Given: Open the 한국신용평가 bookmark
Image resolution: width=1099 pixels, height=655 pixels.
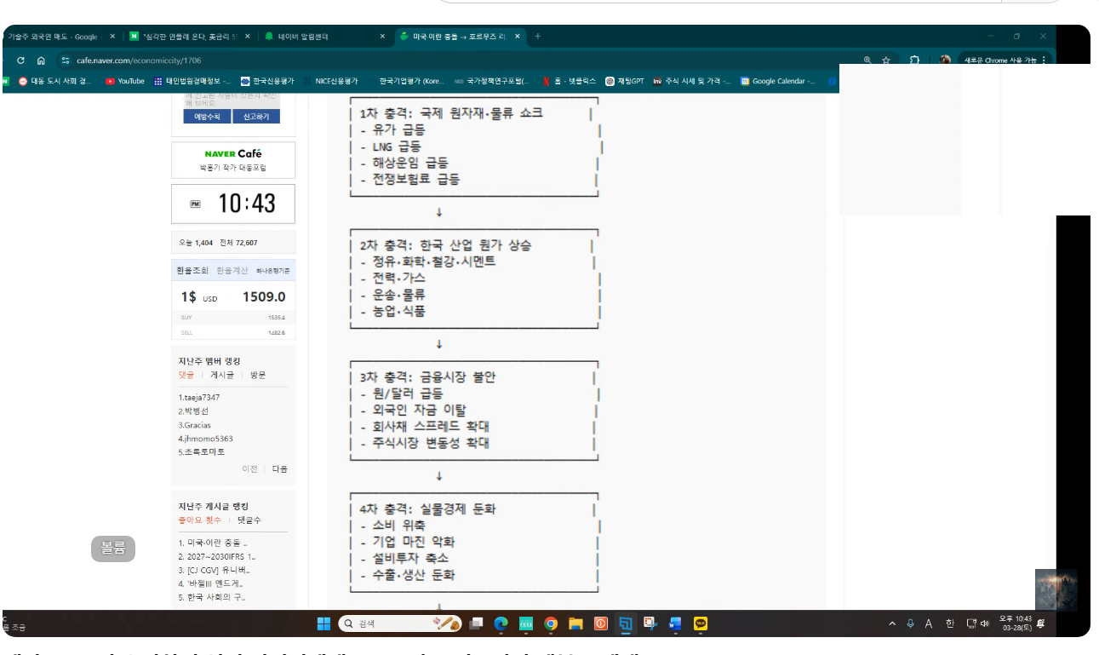Looking at the screenshot, I should [266, 81].
